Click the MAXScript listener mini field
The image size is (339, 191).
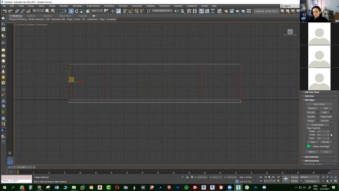(16, 180)
